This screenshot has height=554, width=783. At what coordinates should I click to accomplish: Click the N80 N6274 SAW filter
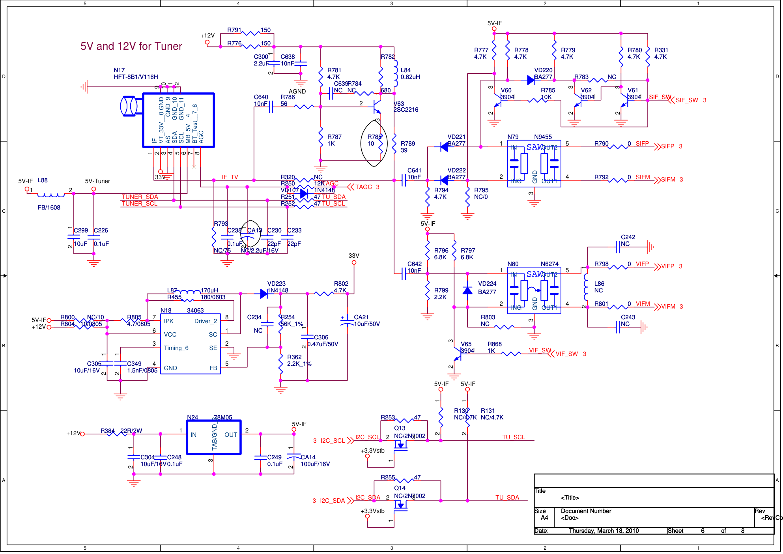[534, 290]
